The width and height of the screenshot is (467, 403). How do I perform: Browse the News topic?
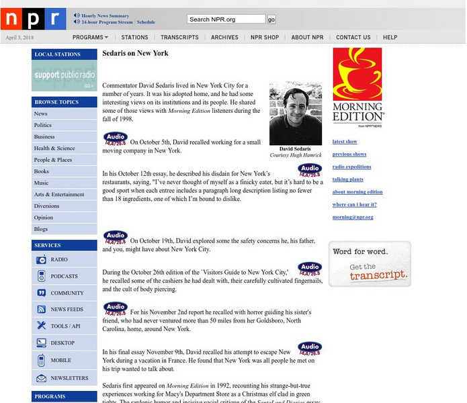[x=65, y=114]
